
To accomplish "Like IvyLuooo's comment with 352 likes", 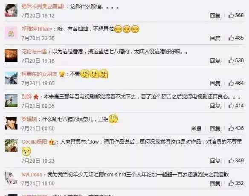I will (x=231, y=183).
